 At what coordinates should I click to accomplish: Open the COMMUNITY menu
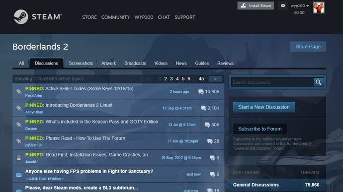(x=115, y=17)
